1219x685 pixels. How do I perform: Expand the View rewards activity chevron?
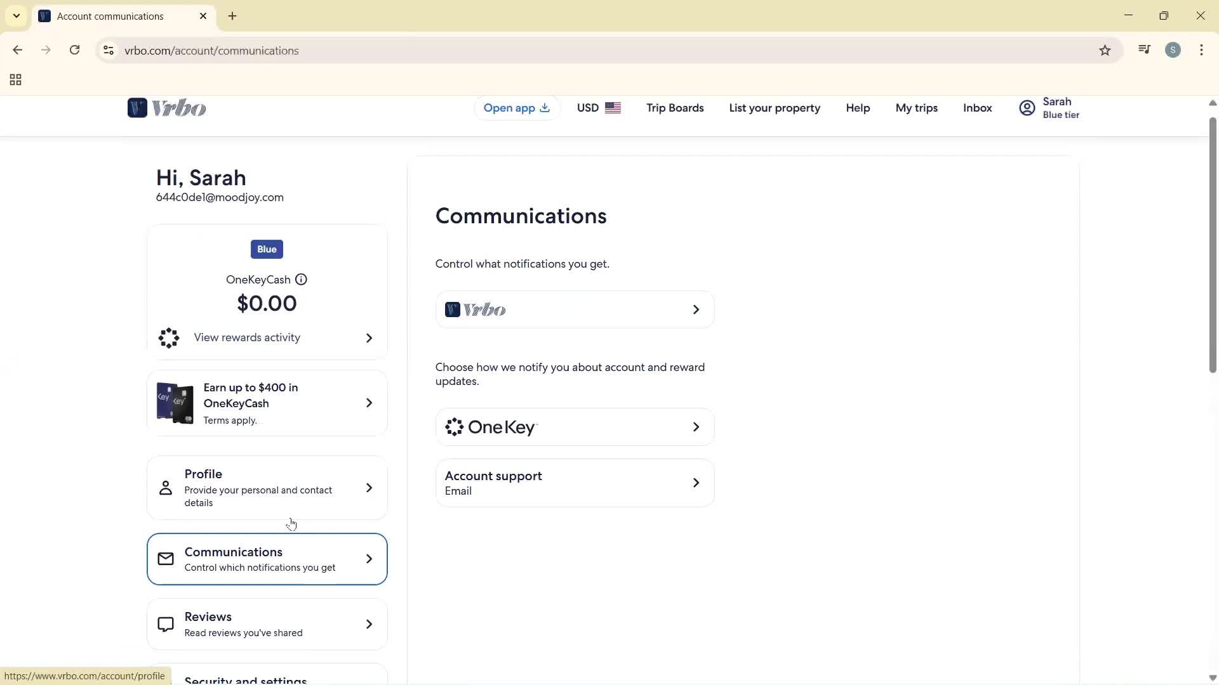pos(369,338)
